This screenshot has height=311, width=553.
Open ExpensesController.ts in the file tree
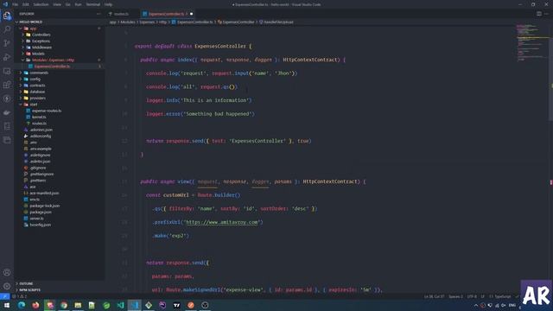point(60,67)
